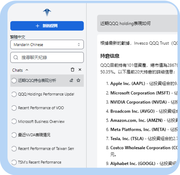Star the 近期QQQ持仓表现分析 chat
Image resolution: width=180 pixels, height=175 pixels.
[x=78, y=80]
